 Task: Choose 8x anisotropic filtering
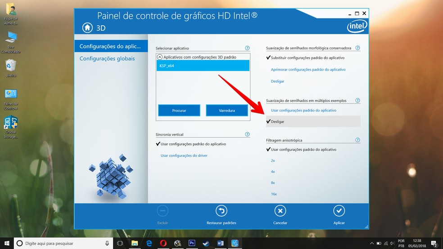[x=273, y=183]
